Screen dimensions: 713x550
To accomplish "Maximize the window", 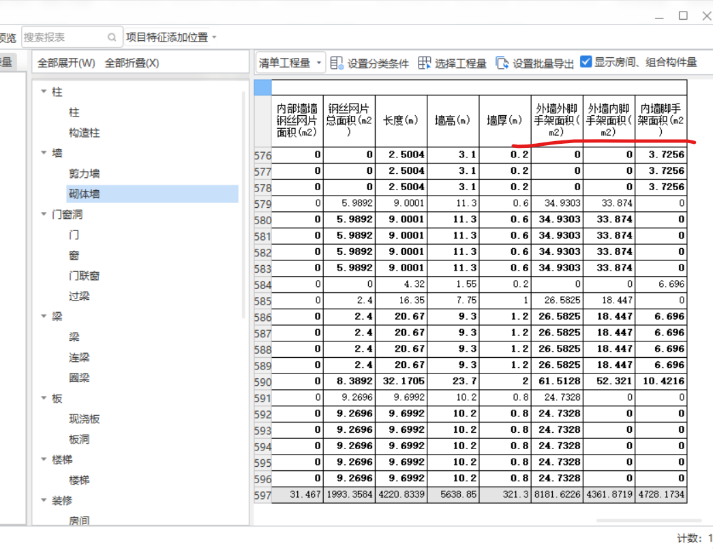I will coord(683,16).
